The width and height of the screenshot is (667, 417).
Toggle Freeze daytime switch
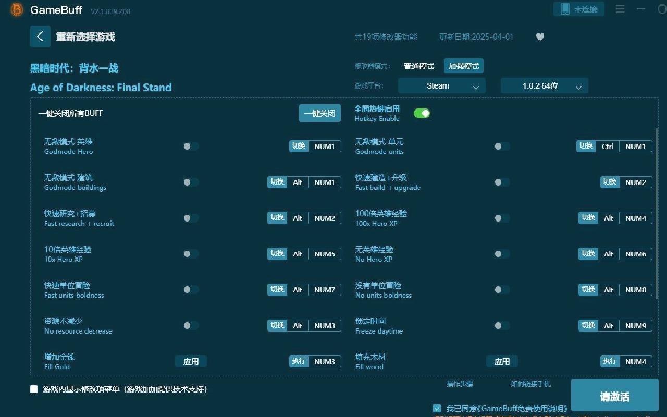click(x=502, y=325)
